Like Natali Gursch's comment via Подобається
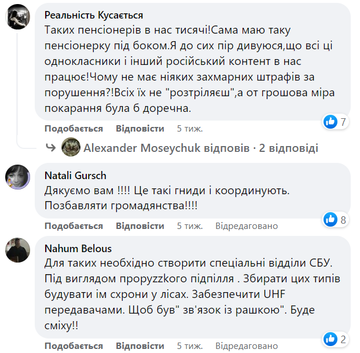This screenshot has width=360, height=353. [x=74, y=226]
